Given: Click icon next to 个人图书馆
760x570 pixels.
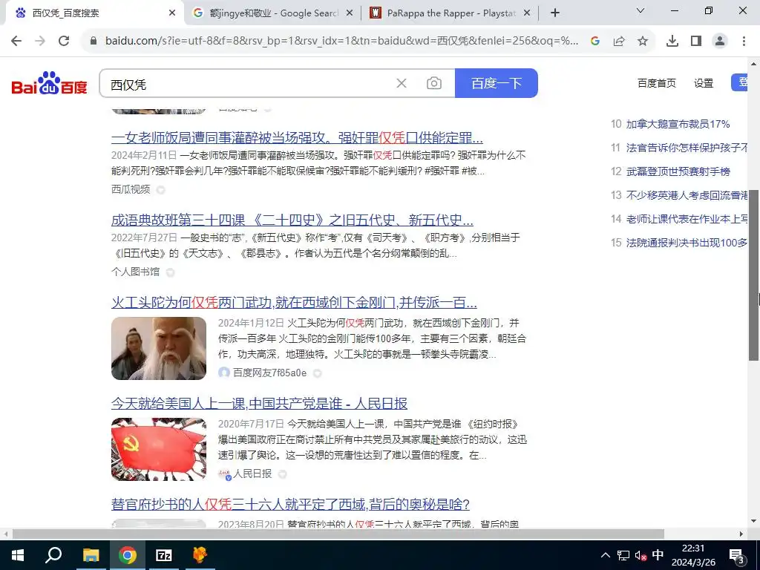Looking at the screenshot, I should [170, 272].
